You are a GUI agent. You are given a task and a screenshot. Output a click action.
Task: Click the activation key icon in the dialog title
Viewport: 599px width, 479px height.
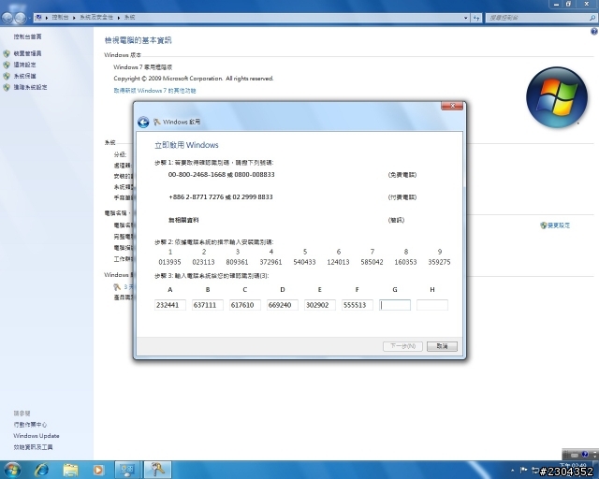point(156,122)
